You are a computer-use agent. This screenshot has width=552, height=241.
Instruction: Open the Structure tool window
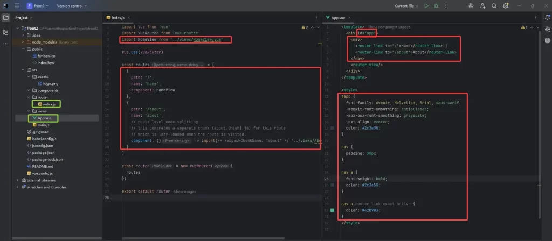click(6, 32)
